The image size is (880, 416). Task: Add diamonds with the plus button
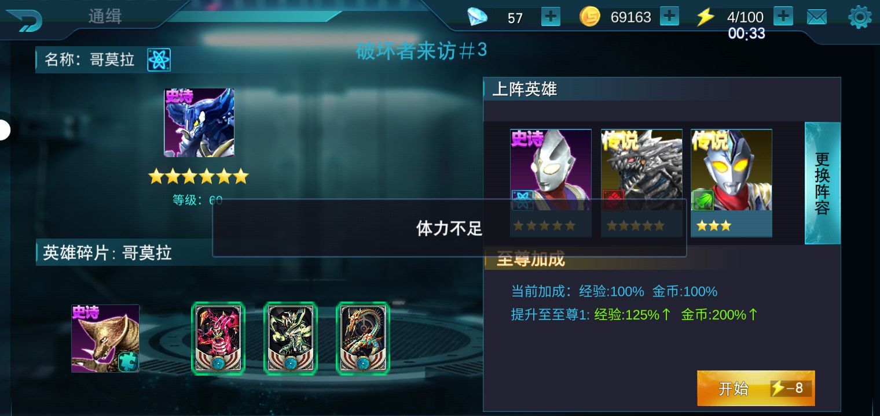[551, 17]
